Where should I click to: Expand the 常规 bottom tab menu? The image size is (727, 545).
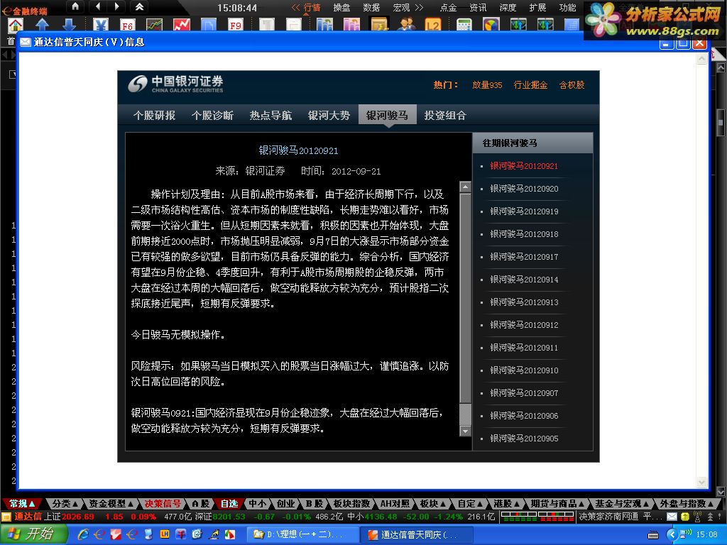tap(22, 504)
